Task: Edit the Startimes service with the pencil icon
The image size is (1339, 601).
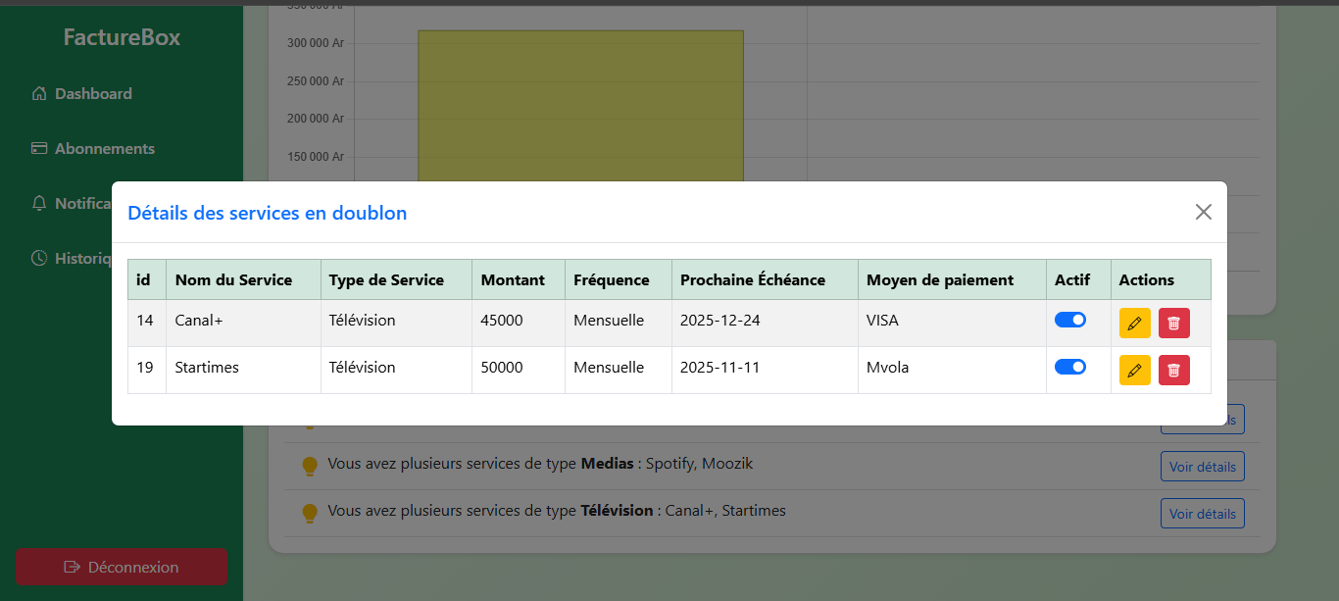Action: point(1135,370)
